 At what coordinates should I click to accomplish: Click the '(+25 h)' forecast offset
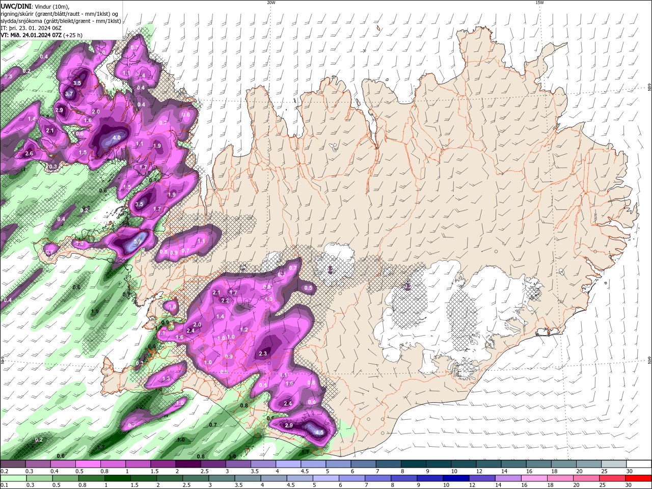tap(73, 35)
